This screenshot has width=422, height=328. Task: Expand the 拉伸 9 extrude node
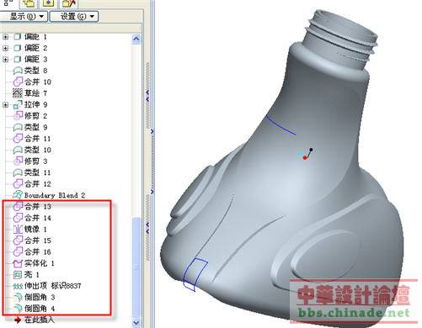pos(5,105)
